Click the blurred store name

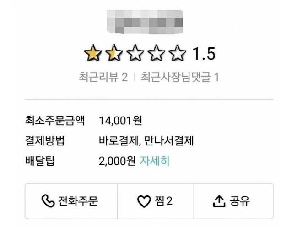click(145, 22)
